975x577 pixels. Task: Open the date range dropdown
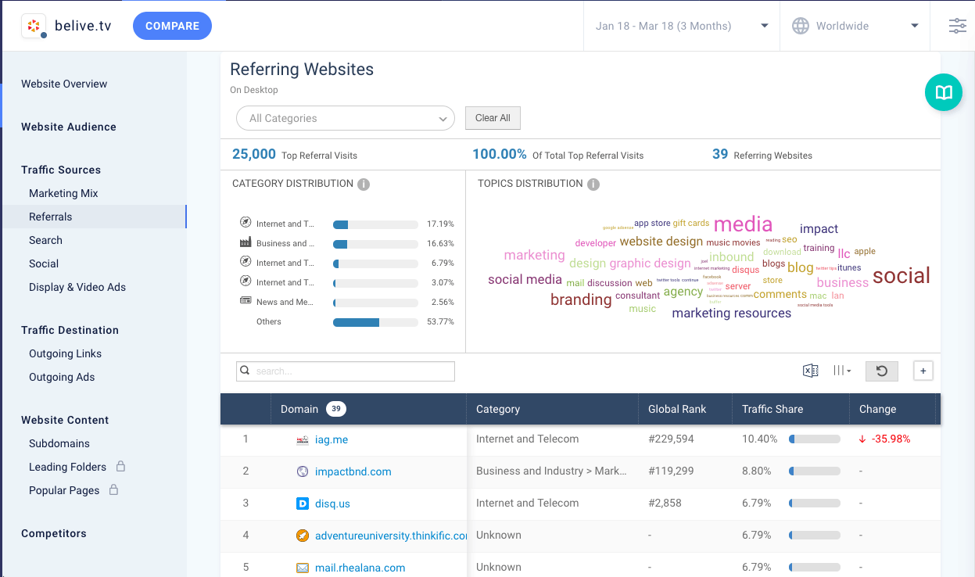pos(681,26)
